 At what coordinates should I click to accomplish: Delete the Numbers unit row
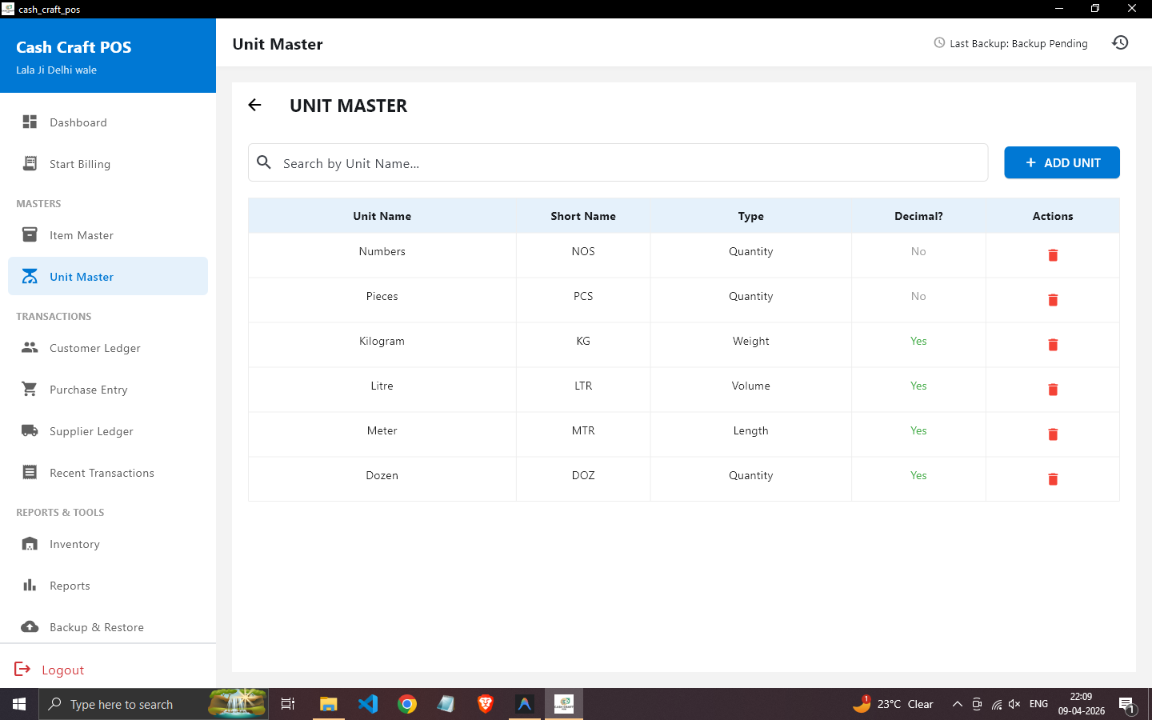pyautogui.click(x=1053, y=255)
